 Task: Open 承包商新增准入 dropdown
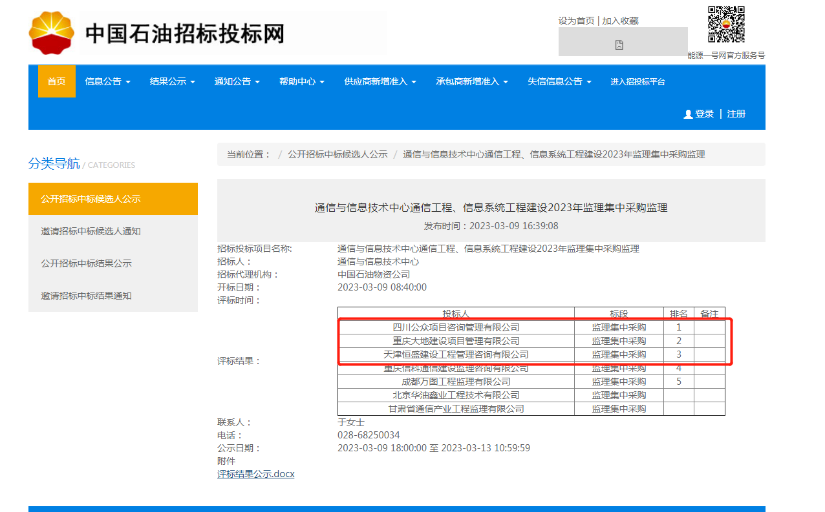[x=471, y=82]
